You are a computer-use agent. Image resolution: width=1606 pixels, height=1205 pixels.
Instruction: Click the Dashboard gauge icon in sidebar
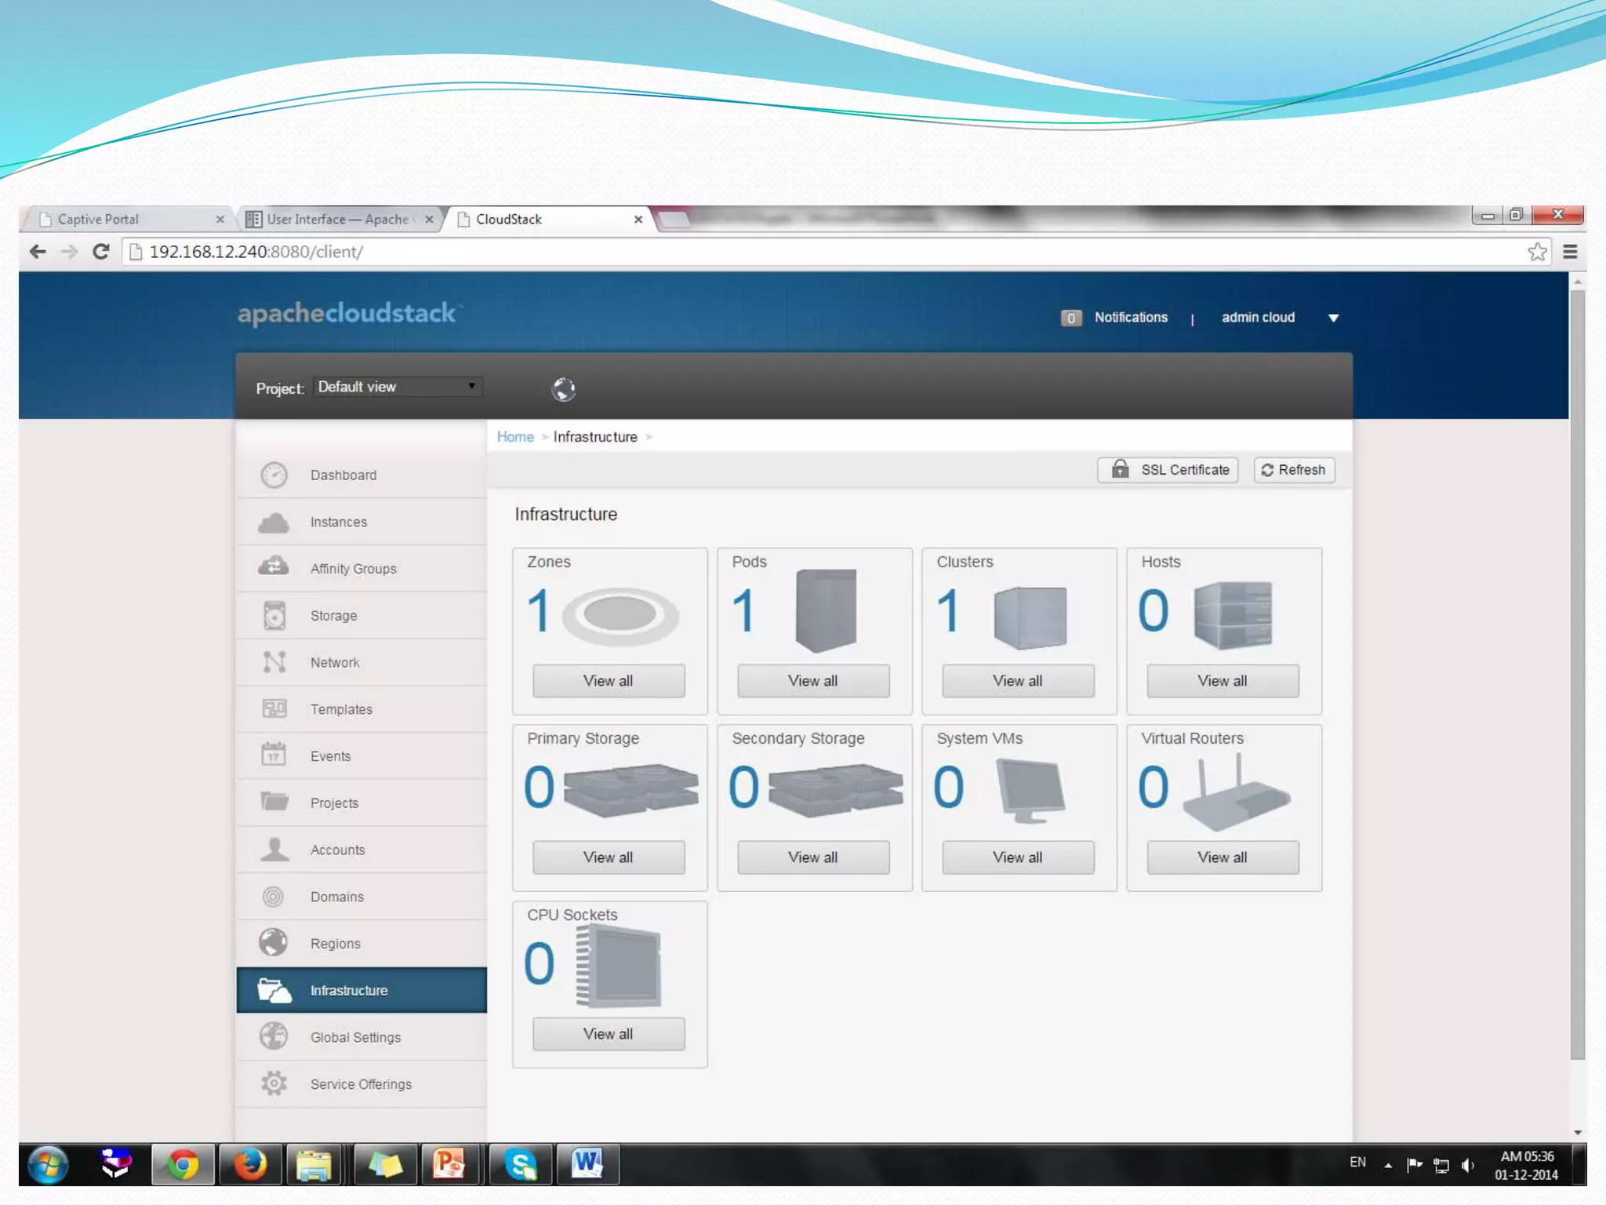pos(274,475)
